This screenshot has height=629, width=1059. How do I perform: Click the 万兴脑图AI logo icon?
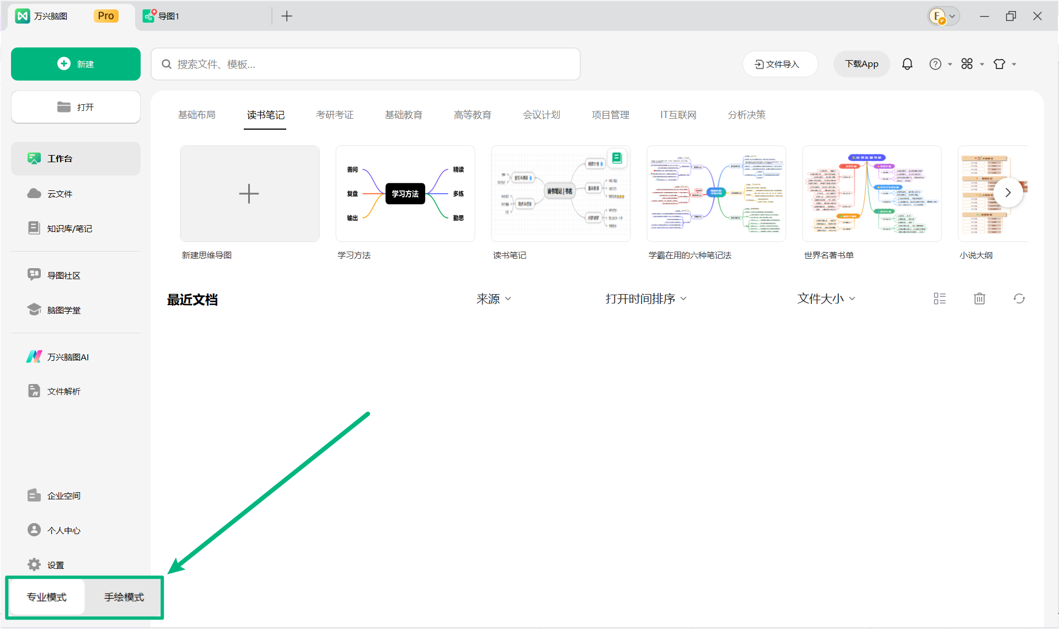[34, 356]
